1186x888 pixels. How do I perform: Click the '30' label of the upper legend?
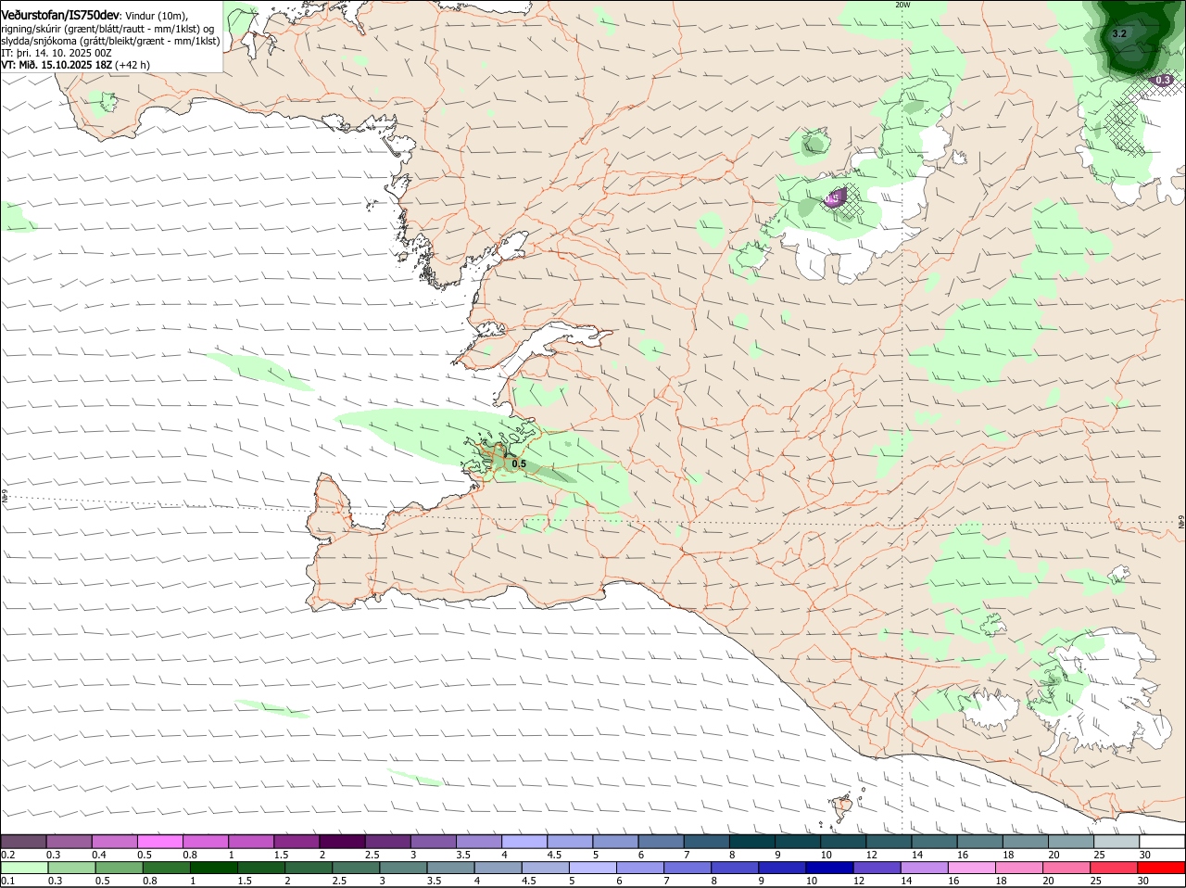pyautogui.click(x=1145, y=854)
